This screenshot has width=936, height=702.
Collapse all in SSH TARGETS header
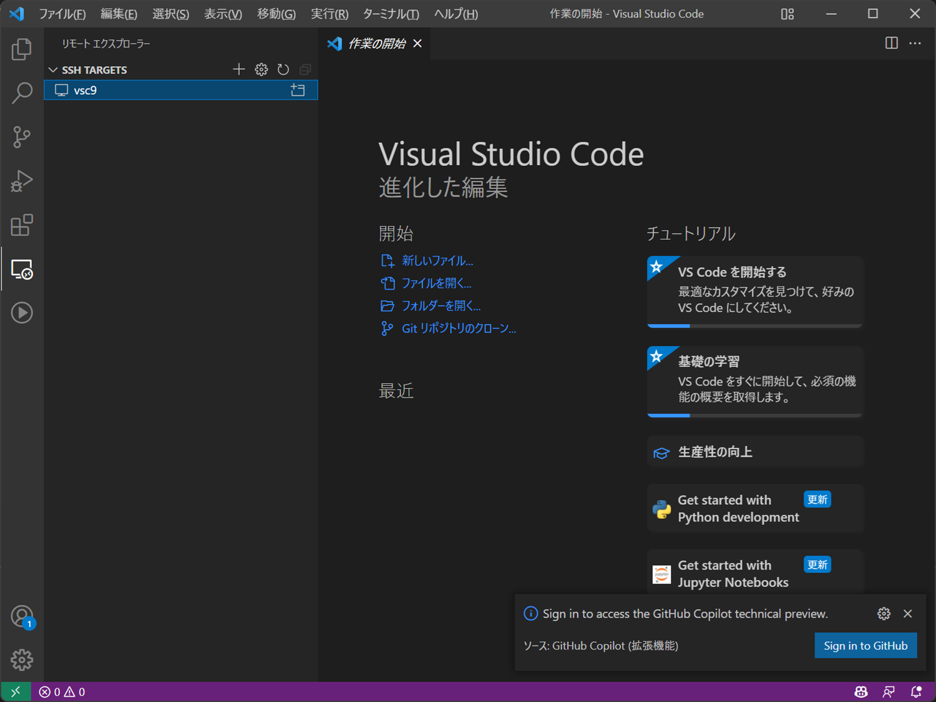305,69
